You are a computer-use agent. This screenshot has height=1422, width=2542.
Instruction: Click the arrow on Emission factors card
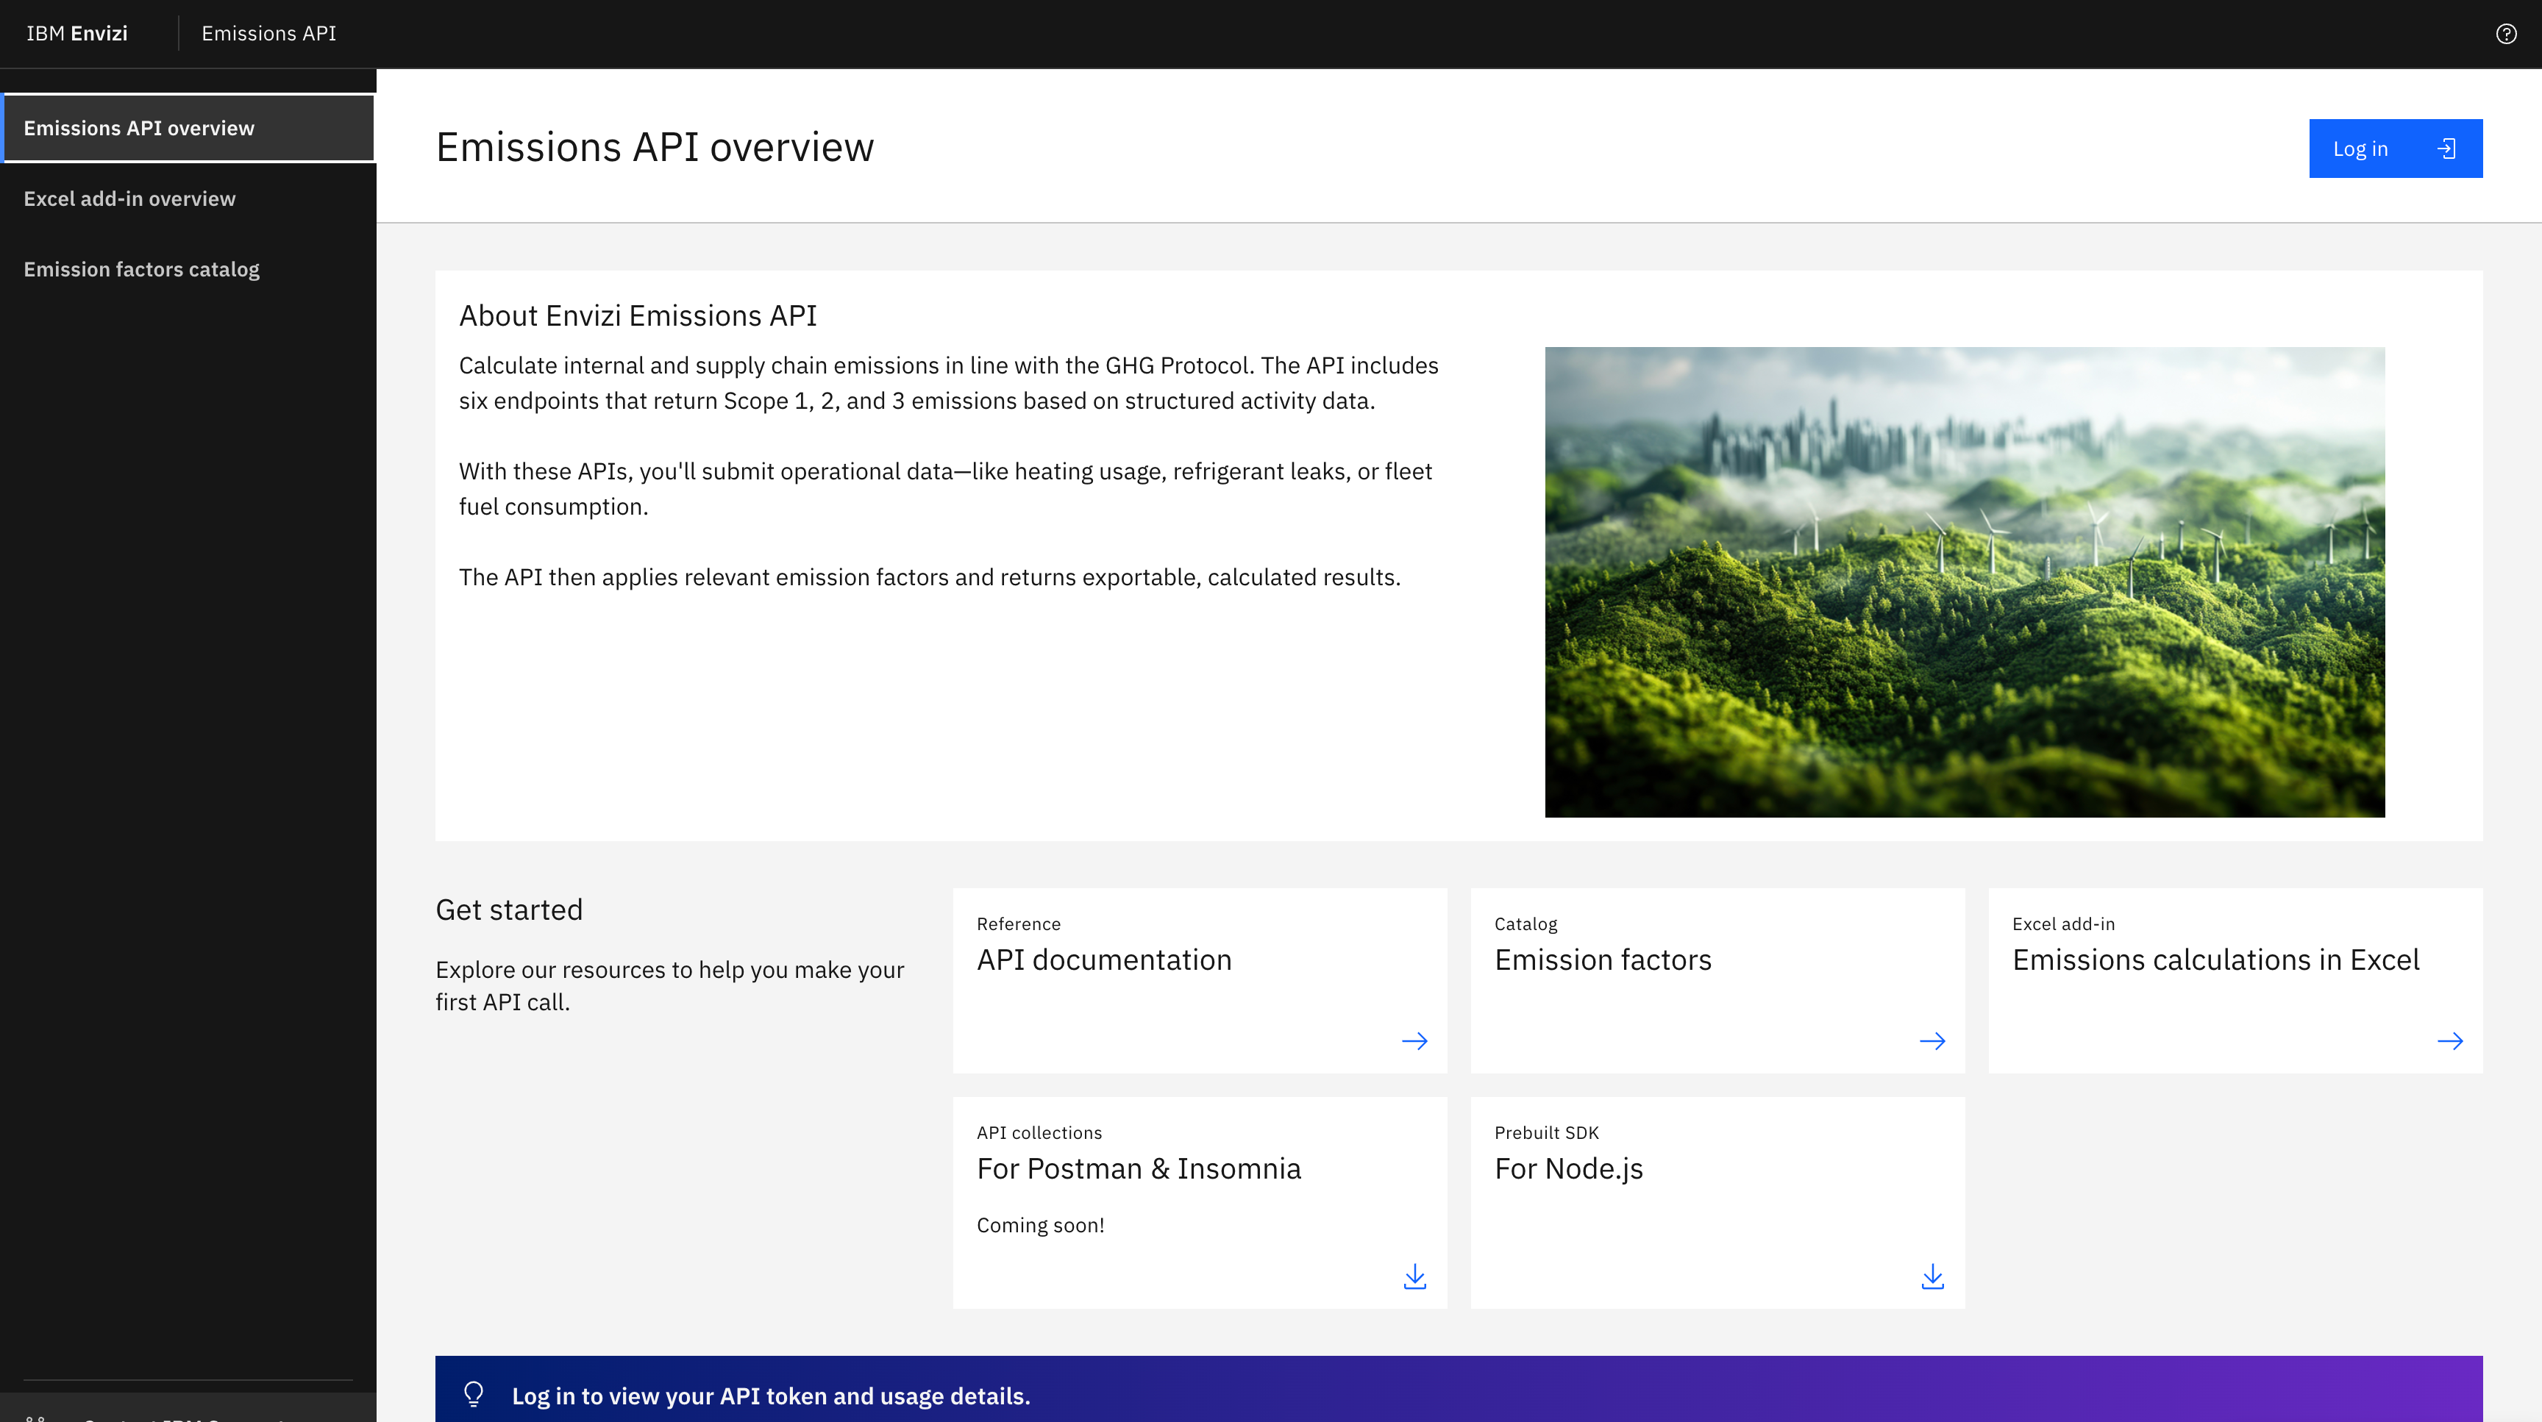point(1932,1041)
